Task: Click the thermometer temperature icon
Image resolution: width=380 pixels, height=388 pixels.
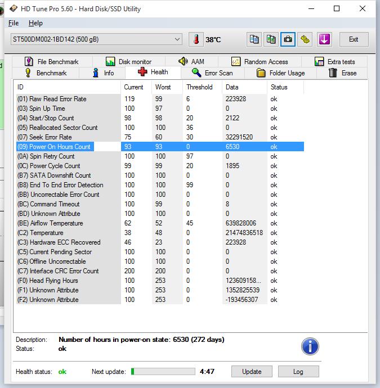Action: click(x=196, y=39)
